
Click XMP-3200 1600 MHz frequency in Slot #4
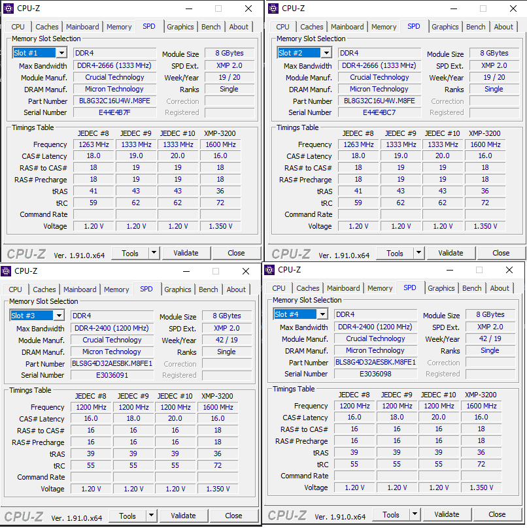481,406
